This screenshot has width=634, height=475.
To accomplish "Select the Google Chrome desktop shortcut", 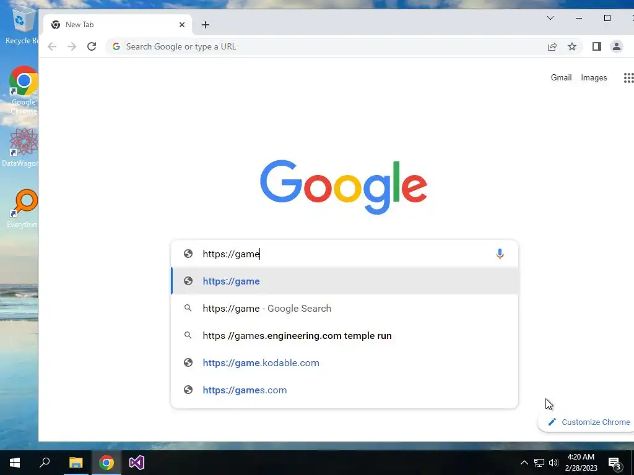I will [24, 90].
